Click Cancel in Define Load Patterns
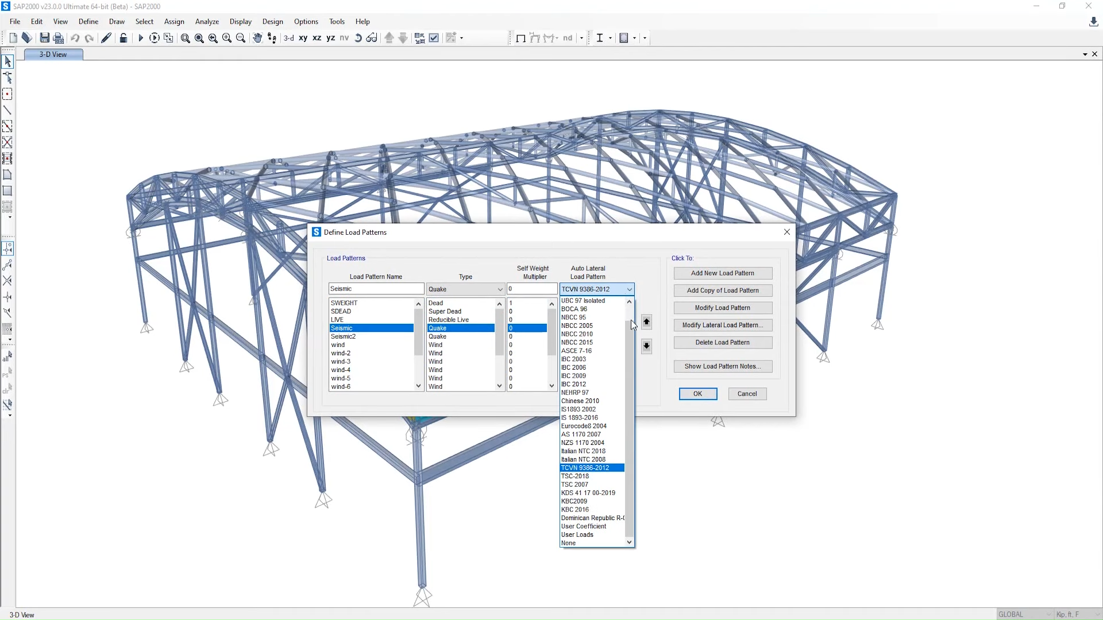 pos(747,394)
